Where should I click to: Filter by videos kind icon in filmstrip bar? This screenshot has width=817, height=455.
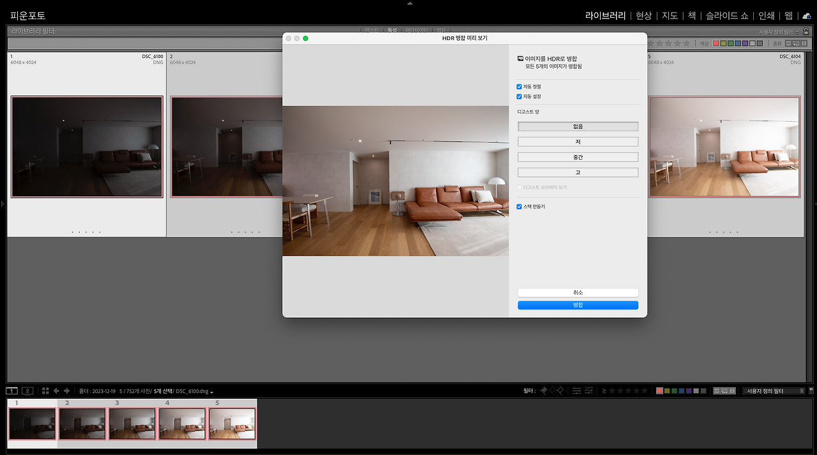coord(732,391)
